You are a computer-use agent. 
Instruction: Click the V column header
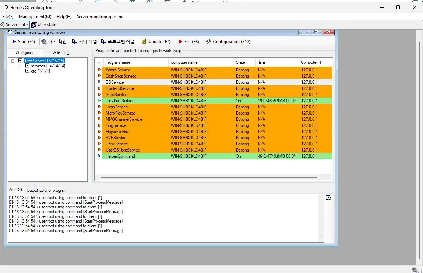[x=99, y=62]
